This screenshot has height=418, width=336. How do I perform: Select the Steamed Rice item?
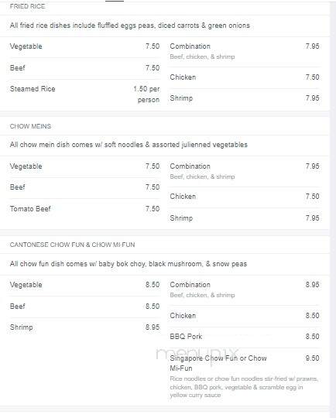[x=84, y=94]
